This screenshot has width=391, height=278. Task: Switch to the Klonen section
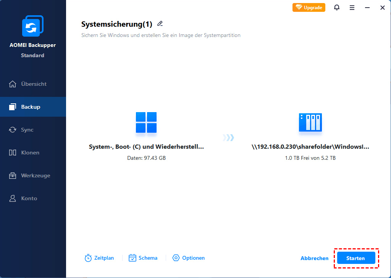click(33, 153)
